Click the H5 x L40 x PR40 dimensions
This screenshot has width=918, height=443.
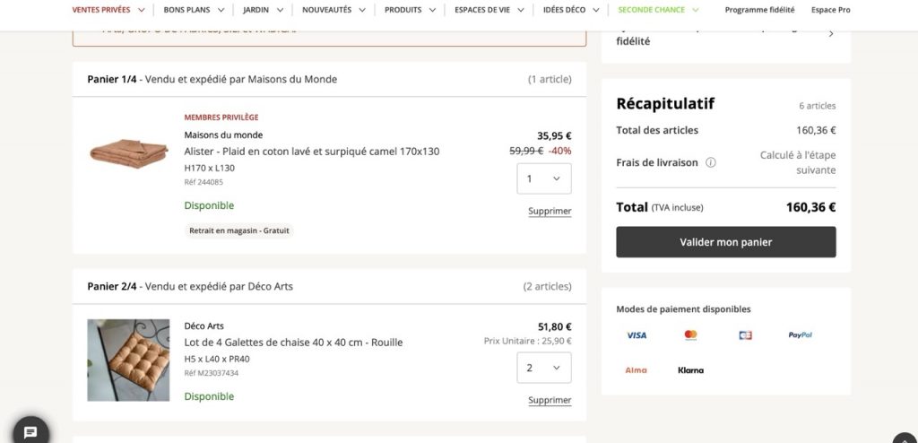tap(217, 360)
